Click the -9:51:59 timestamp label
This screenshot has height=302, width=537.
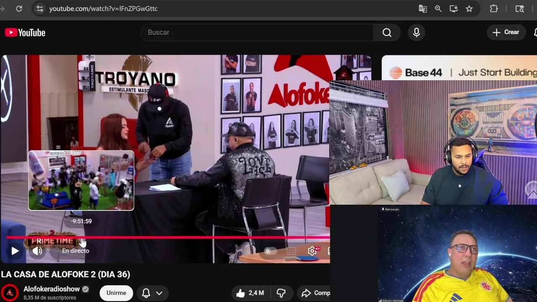(81, 221)
